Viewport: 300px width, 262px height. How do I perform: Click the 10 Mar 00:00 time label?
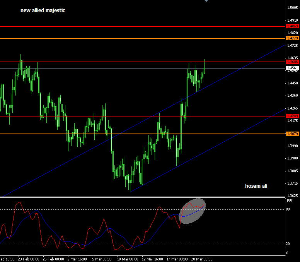(128, 259)
